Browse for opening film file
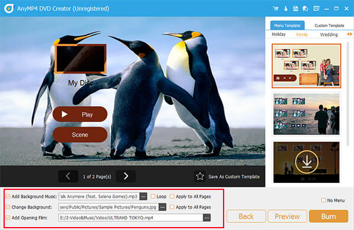Viewport: 354px width, 230px height. pyautogui.click(x=206, y=218)
